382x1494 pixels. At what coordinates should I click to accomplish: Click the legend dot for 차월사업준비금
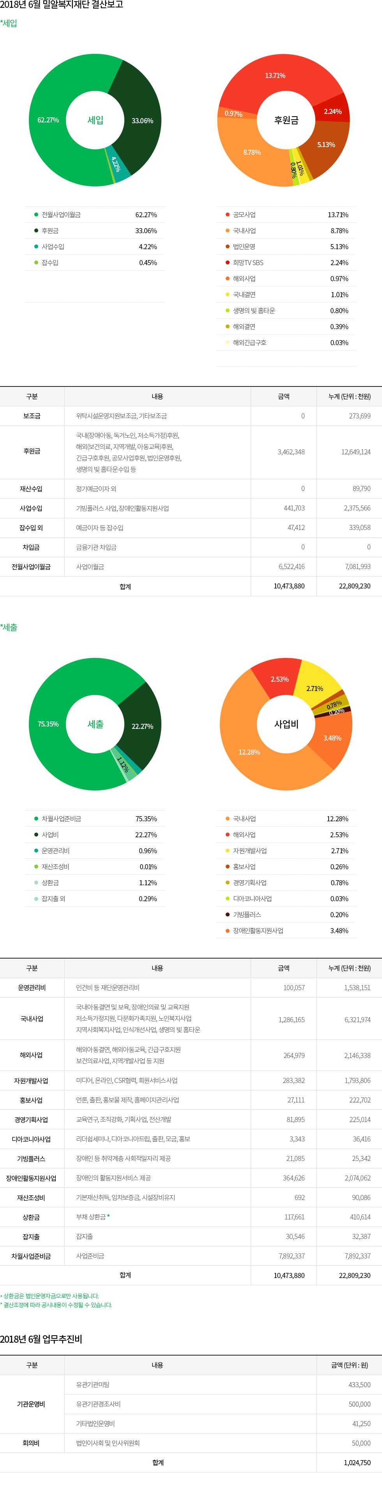point(36,818)
